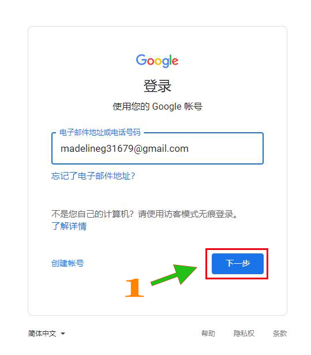Open the 忘记了电子邮件地址? link

click(93, 175)
